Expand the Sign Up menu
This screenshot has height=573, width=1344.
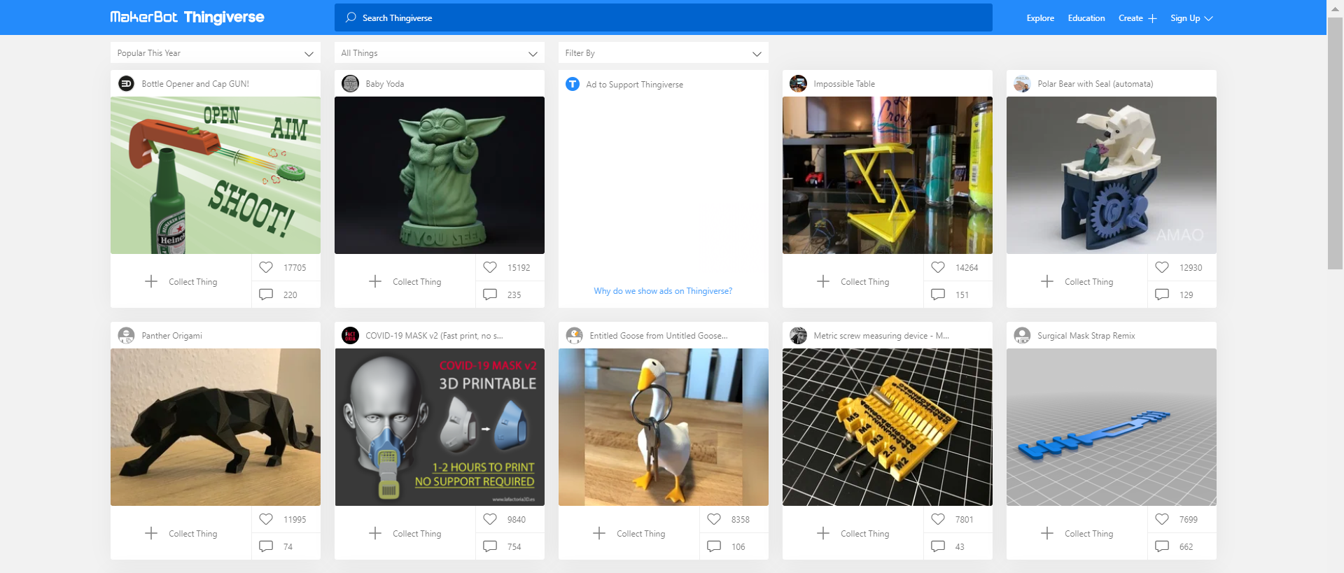[1191, 18]
